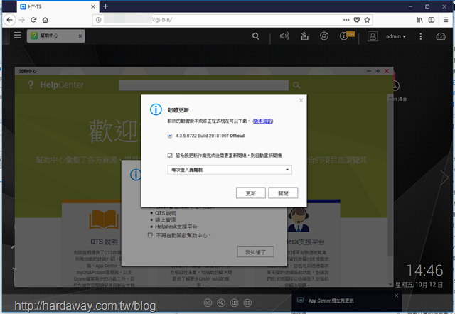The image size is (455, 314).
Task: Open the dashboard gauge icon
Action: pyautogui.click(x=441, y=36)
